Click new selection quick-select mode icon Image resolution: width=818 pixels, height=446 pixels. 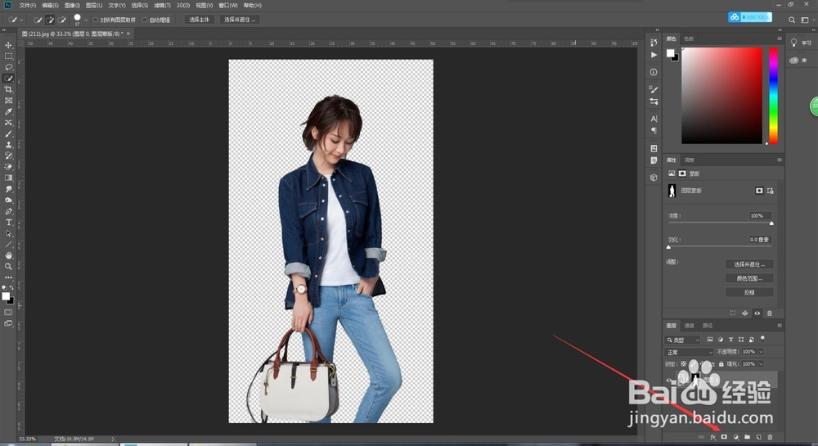click(x=38, y=20)
